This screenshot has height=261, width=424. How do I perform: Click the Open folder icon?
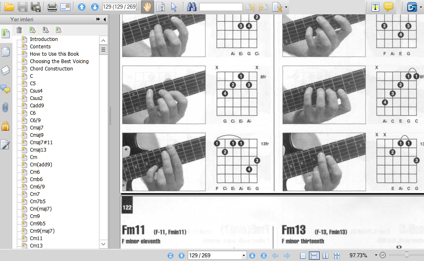[9, 7]
